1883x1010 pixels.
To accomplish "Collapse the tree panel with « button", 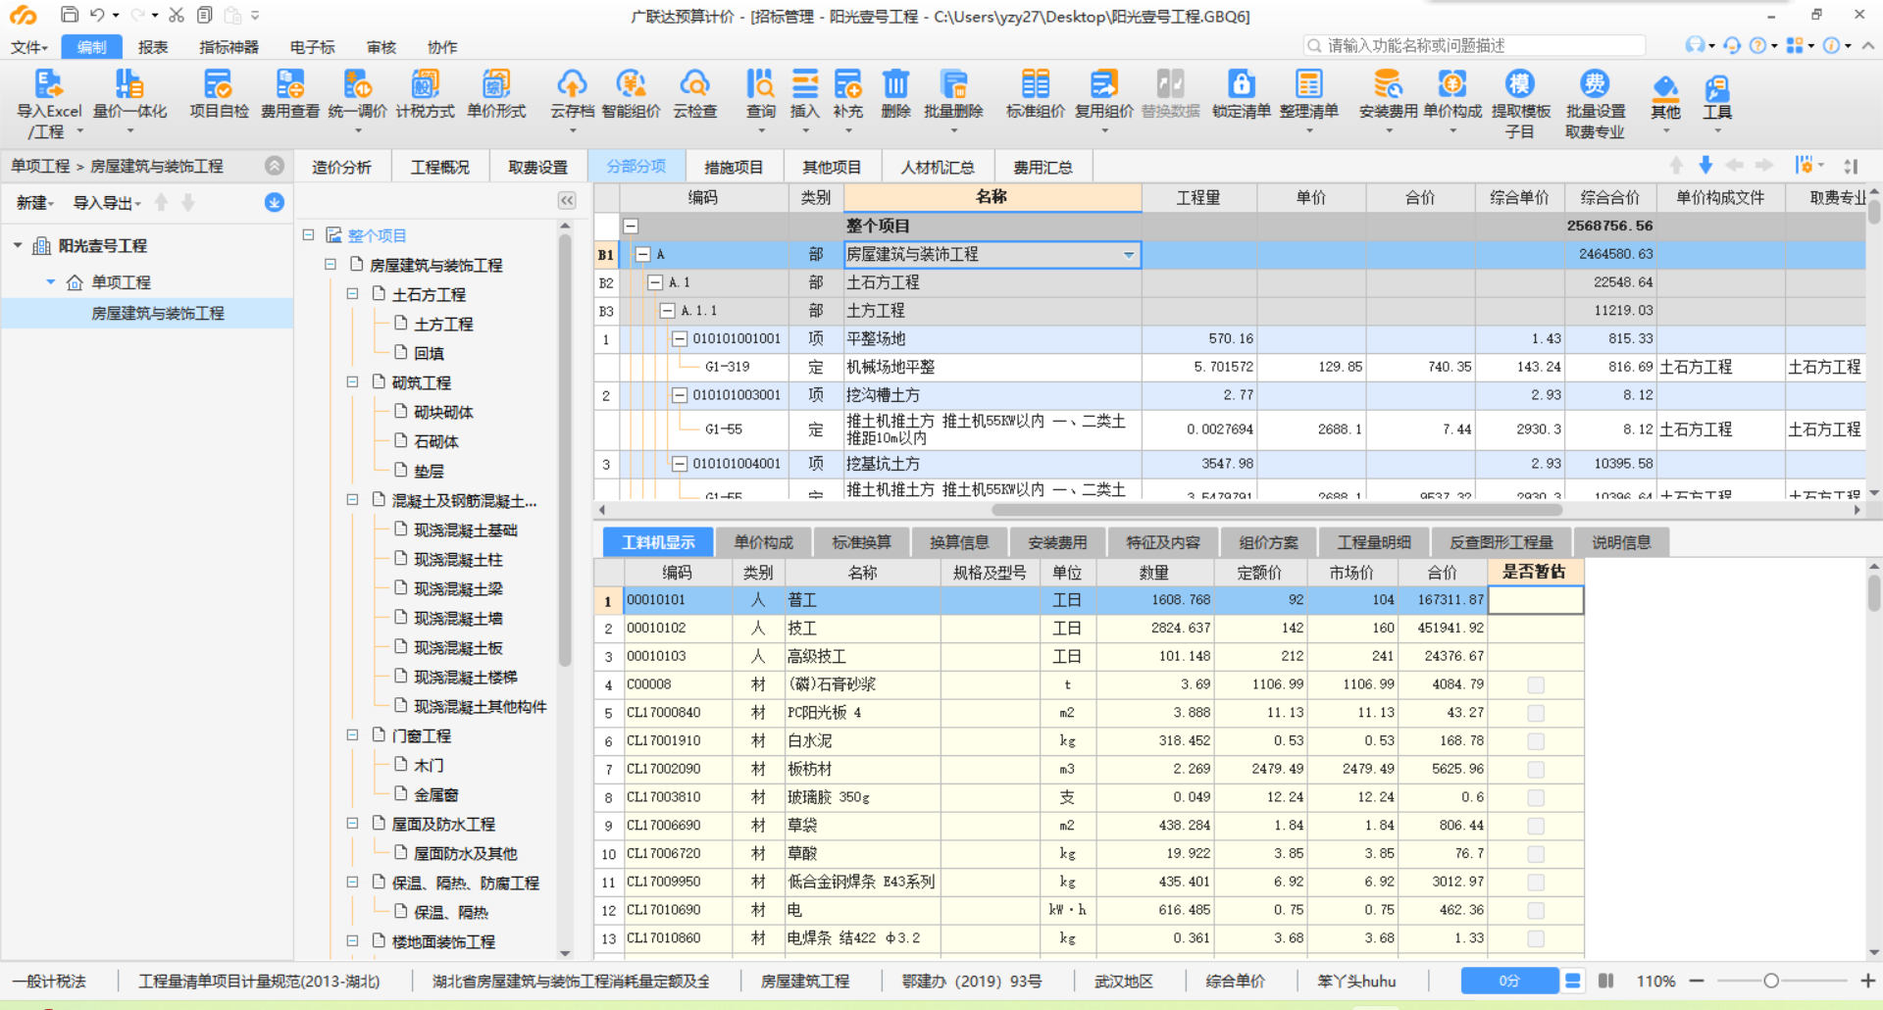I will click(x=567, y=201).
